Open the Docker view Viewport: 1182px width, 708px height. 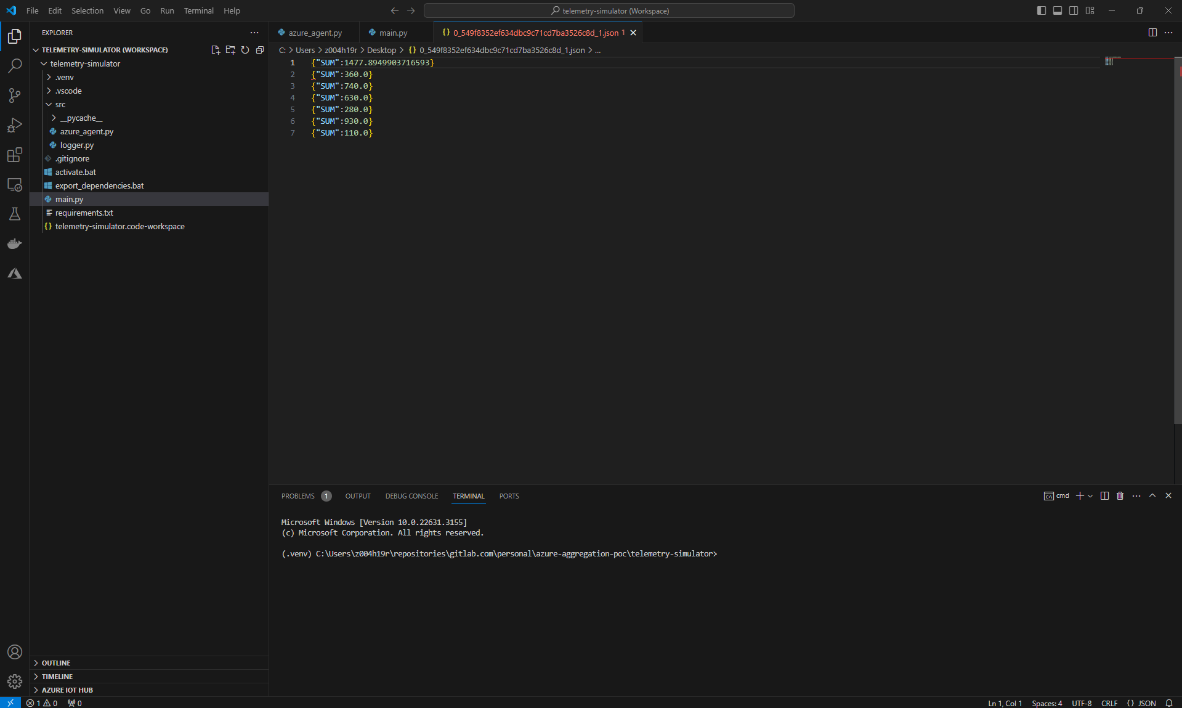coord(14,243)
